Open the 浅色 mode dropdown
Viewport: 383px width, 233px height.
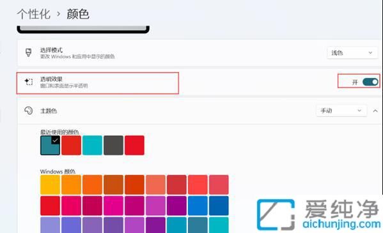(x=352, y=53)
